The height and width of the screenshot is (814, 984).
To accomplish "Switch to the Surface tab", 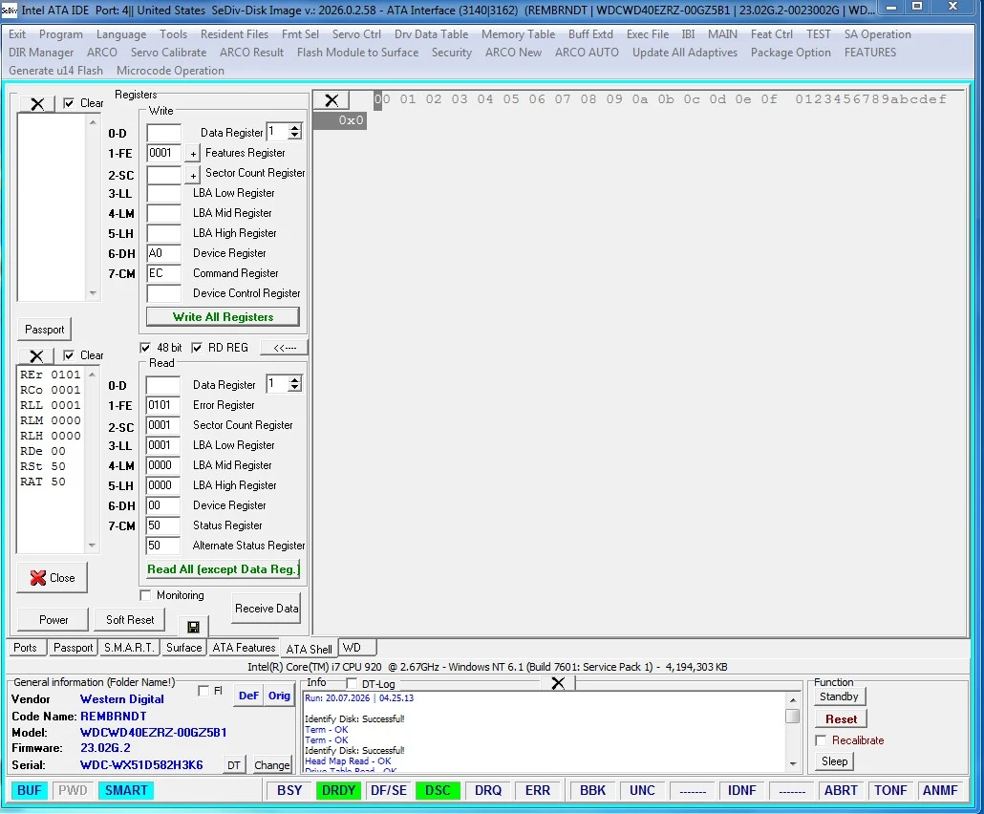I will click(x=183, y=648).
